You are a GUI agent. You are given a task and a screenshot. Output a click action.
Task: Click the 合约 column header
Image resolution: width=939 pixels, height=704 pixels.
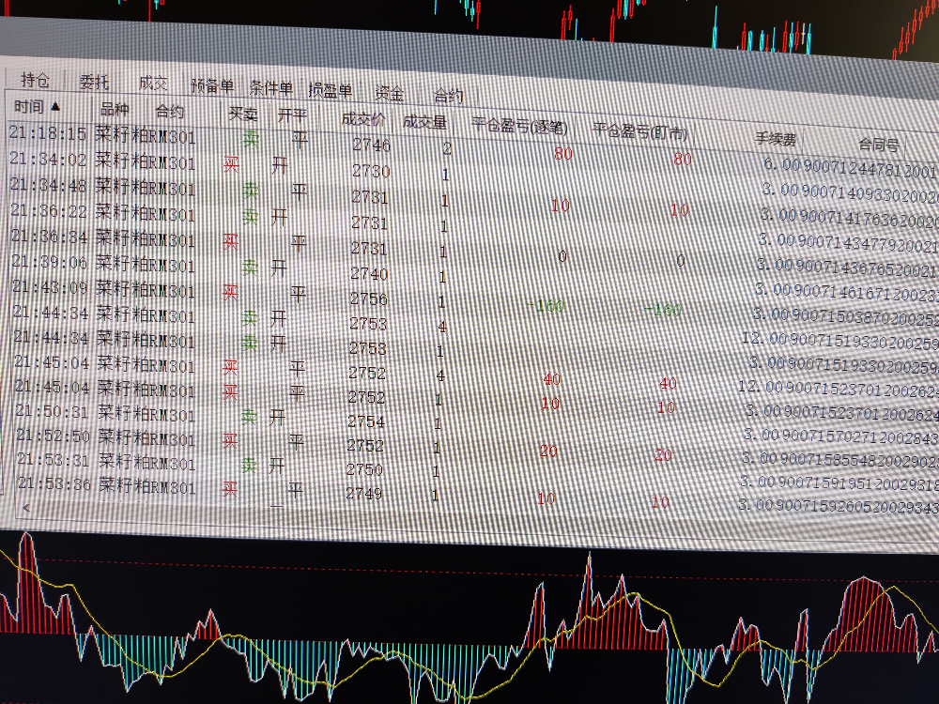[x=169, y=112]
